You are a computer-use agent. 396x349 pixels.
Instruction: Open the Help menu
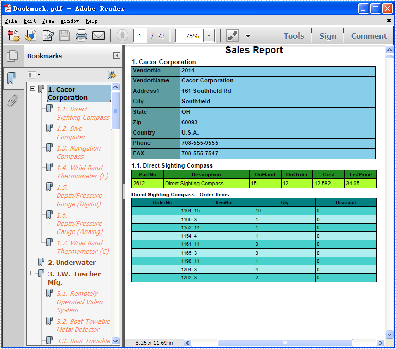91,21
